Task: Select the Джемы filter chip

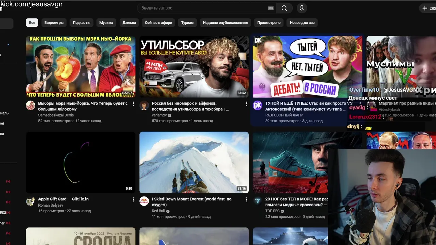Action: 129,23
